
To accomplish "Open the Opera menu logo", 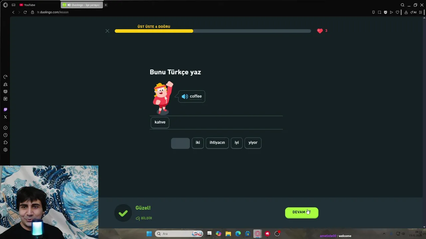I will pyautogui.click(x=5, y=5).
